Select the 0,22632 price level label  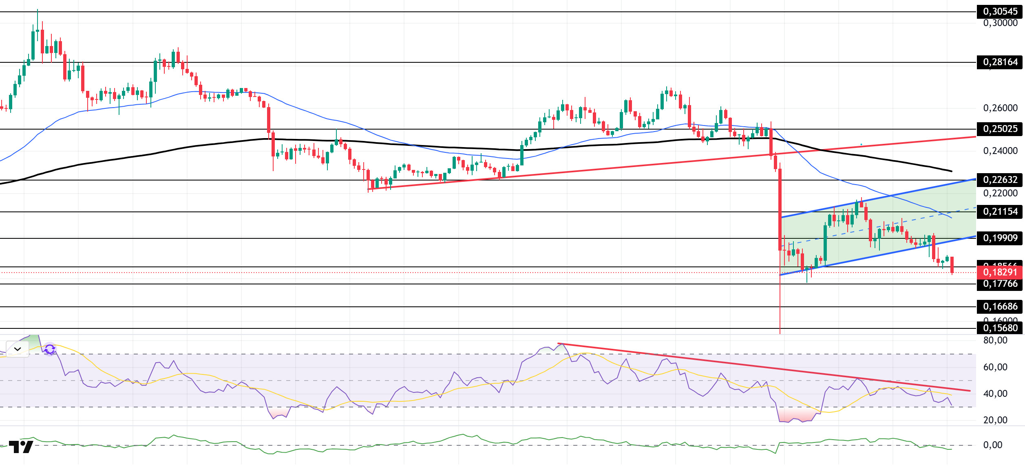click(x=999, y=180)
